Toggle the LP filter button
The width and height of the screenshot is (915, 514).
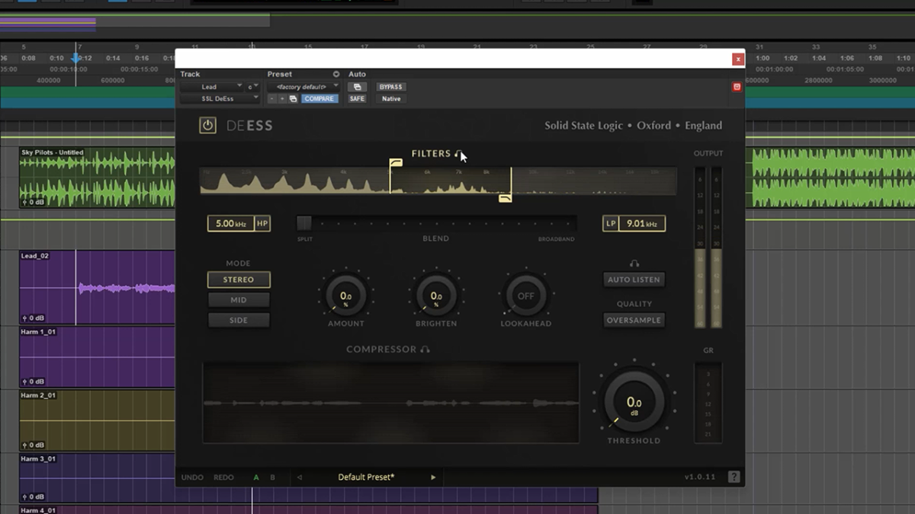[610, 224]
